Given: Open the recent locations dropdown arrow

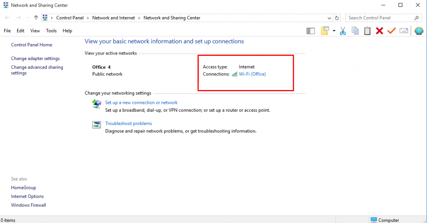Looking at the screenshot, I should [x=28, y=18].
